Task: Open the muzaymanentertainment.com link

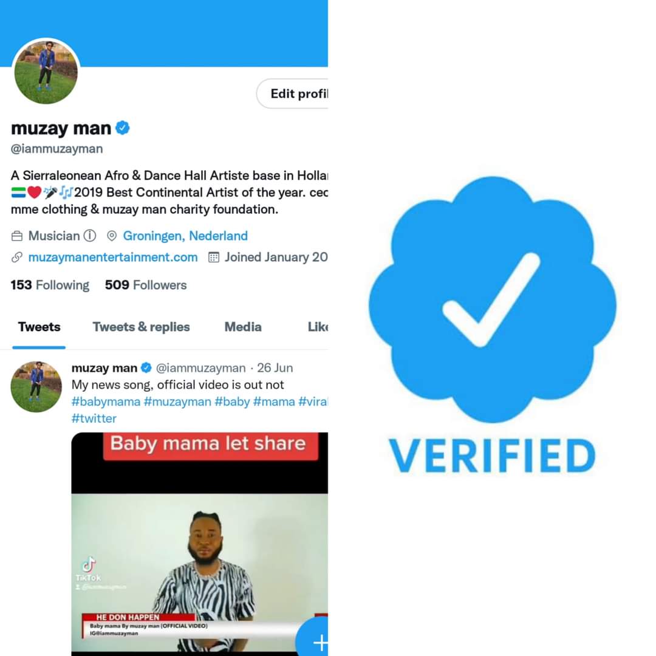Action: pyautogui.click(x=113, y=258)
